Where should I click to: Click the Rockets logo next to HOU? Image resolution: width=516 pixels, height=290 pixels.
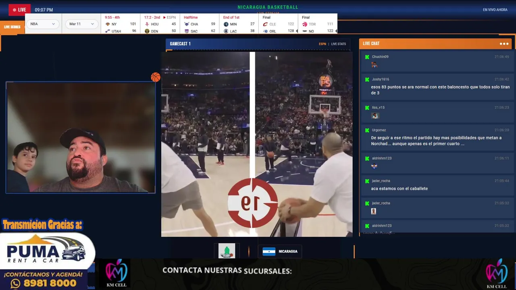point(147,24)
